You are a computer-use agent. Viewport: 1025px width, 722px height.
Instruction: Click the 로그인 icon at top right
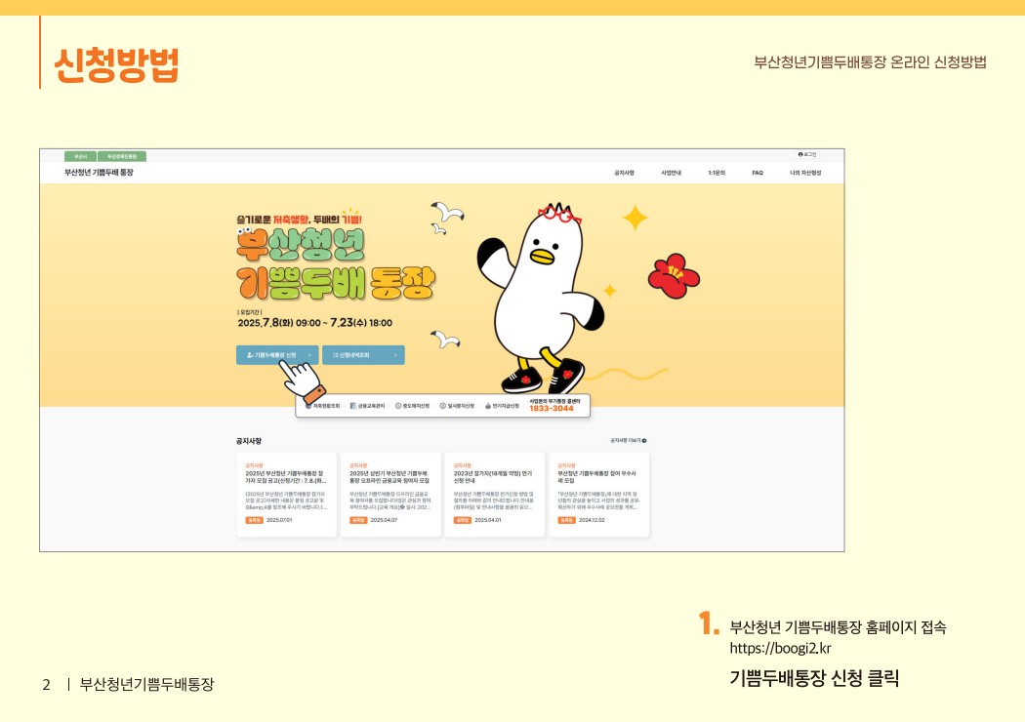click(802, 153)
